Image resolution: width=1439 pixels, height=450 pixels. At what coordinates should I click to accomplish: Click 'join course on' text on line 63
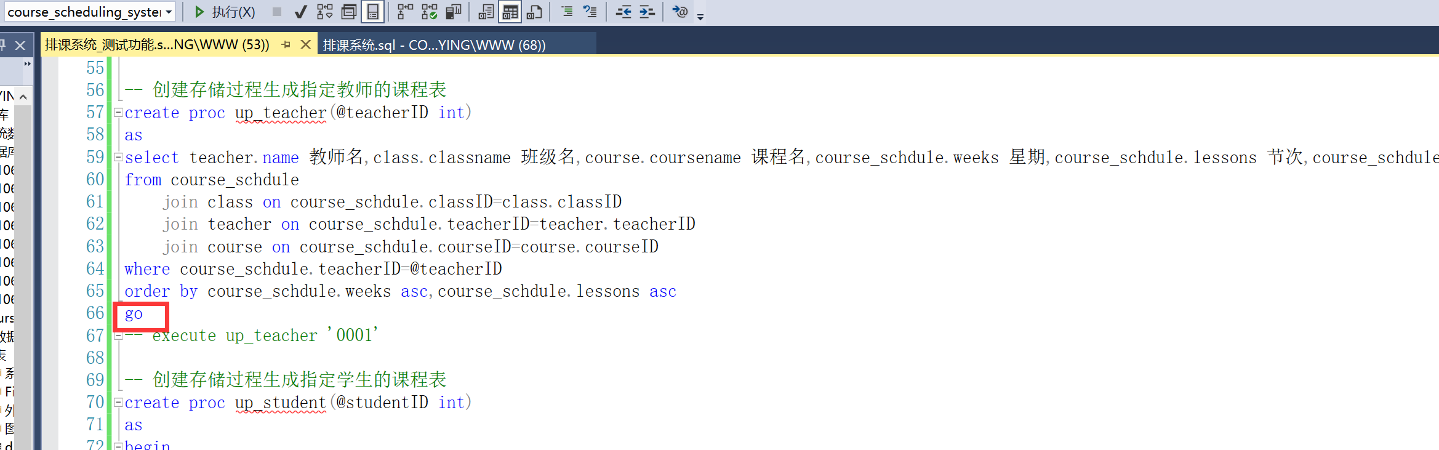(x=226, y=247)
